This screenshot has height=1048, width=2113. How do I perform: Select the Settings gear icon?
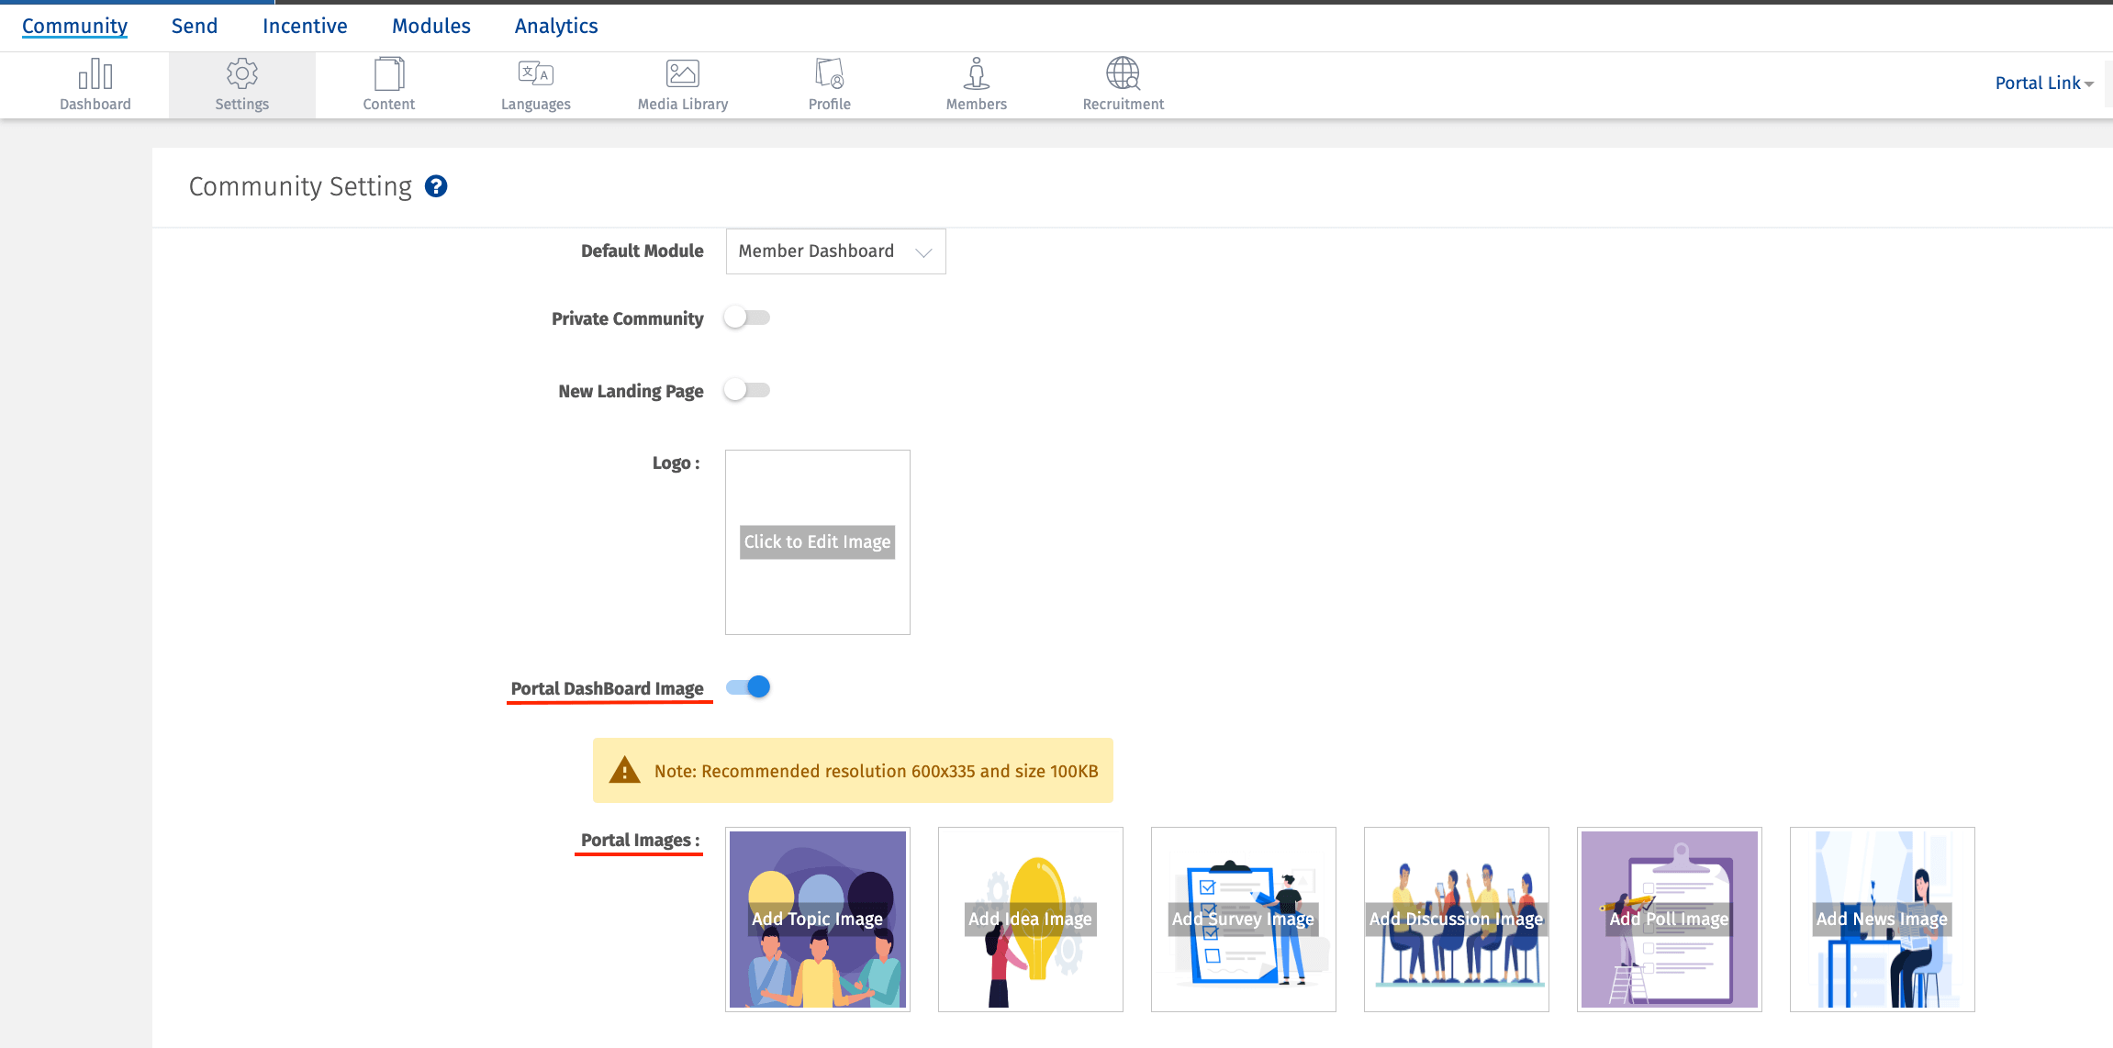click(x=241, y=73)
